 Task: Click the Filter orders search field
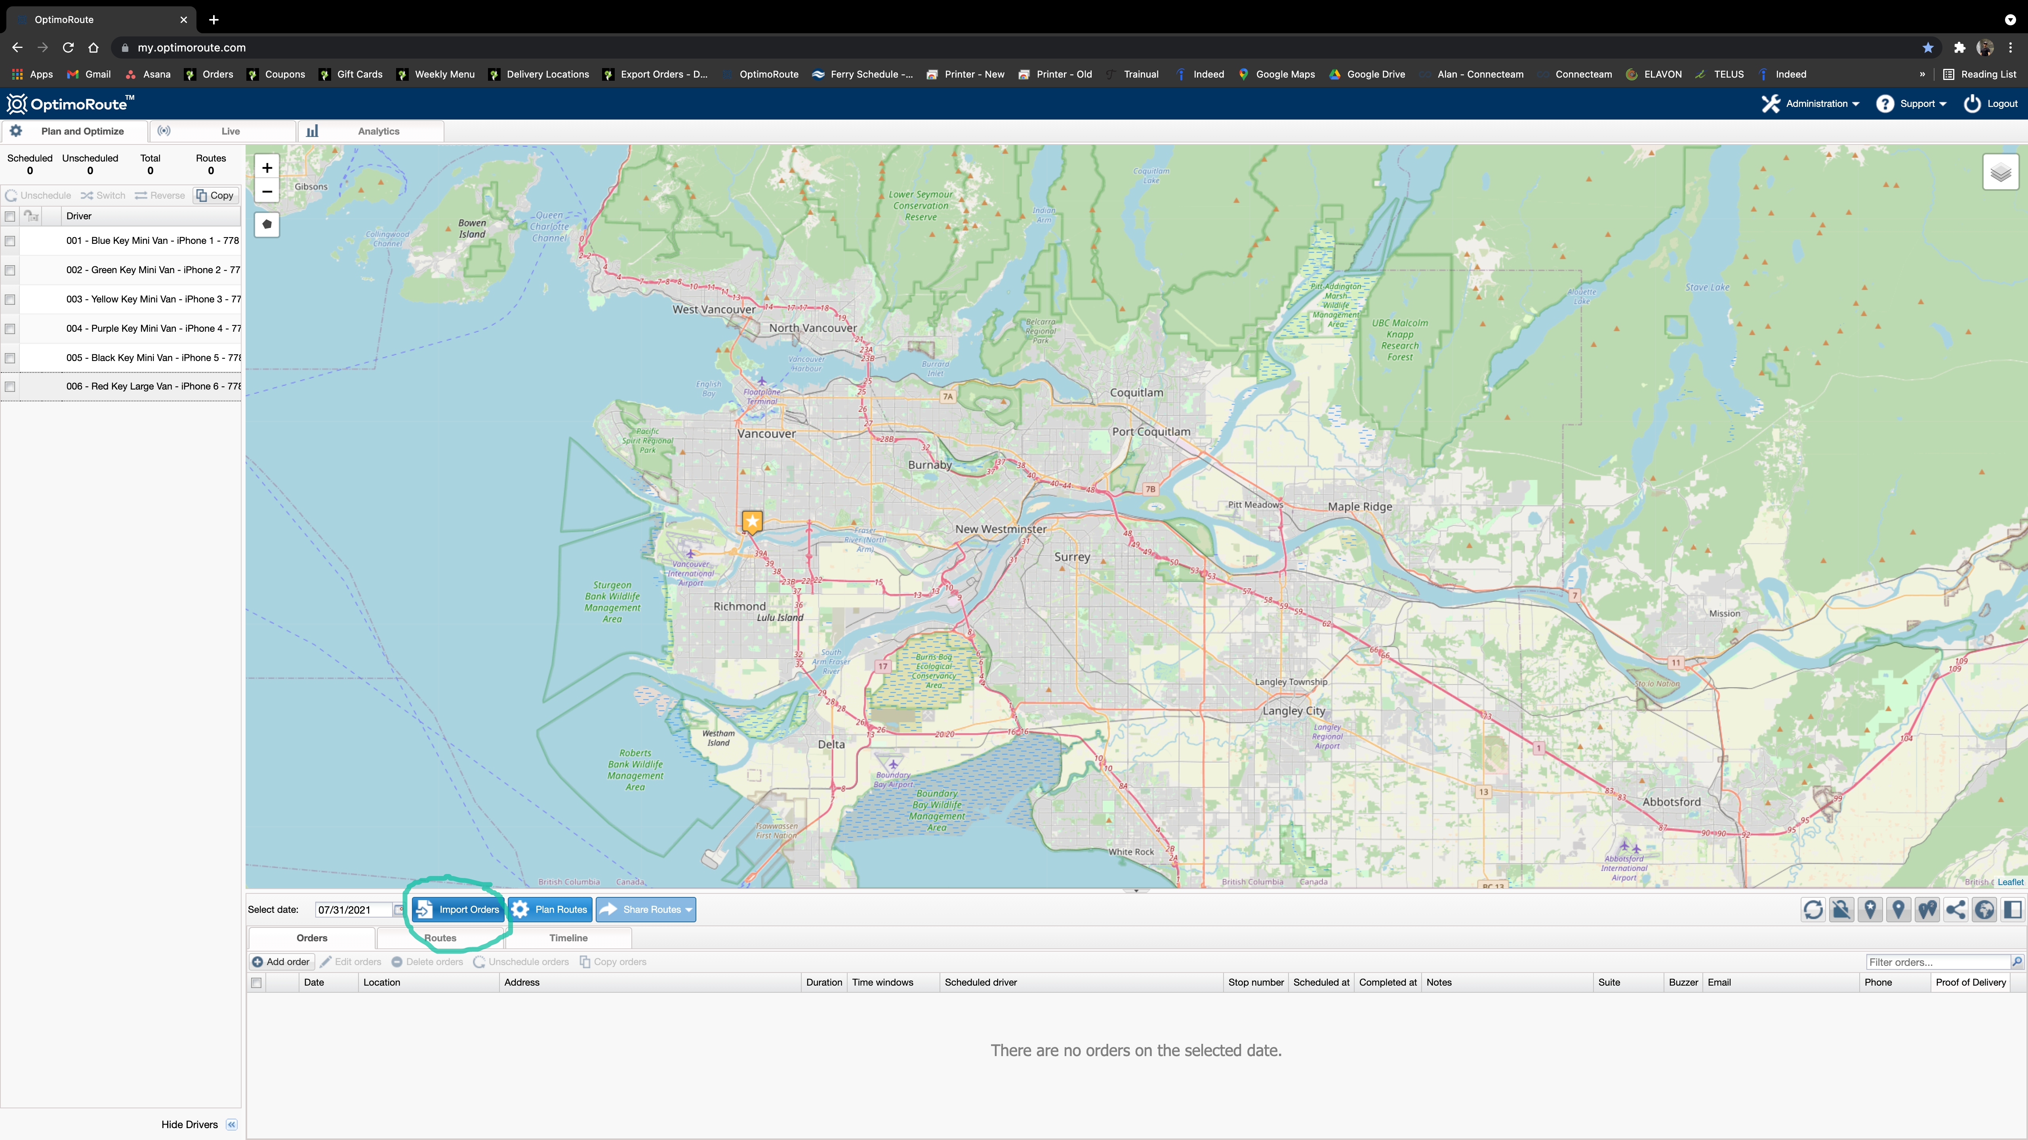pyautogui.click(x=1937, y=961)
